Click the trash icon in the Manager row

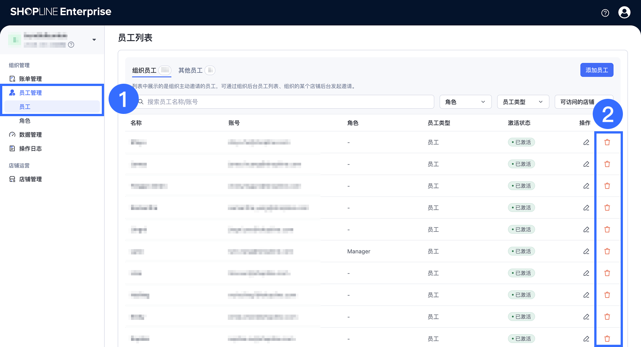(607, 251)
